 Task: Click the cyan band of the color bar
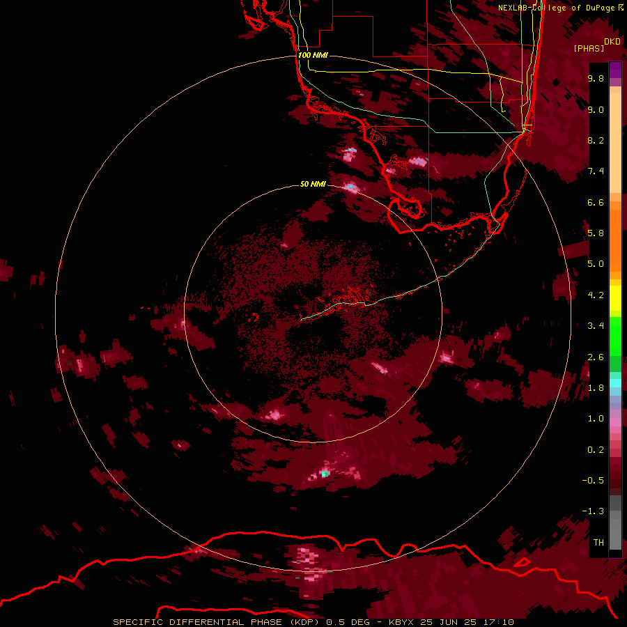coord(615,383)
